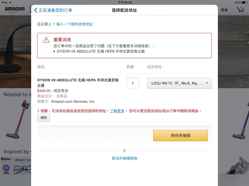The image size is (249, 186).
Task: Tap the Amazon logo
Action: pyautogui.click(x=15, y=10)
